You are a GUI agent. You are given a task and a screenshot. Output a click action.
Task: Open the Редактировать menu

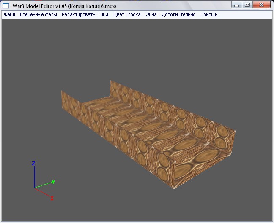[78, 14]
